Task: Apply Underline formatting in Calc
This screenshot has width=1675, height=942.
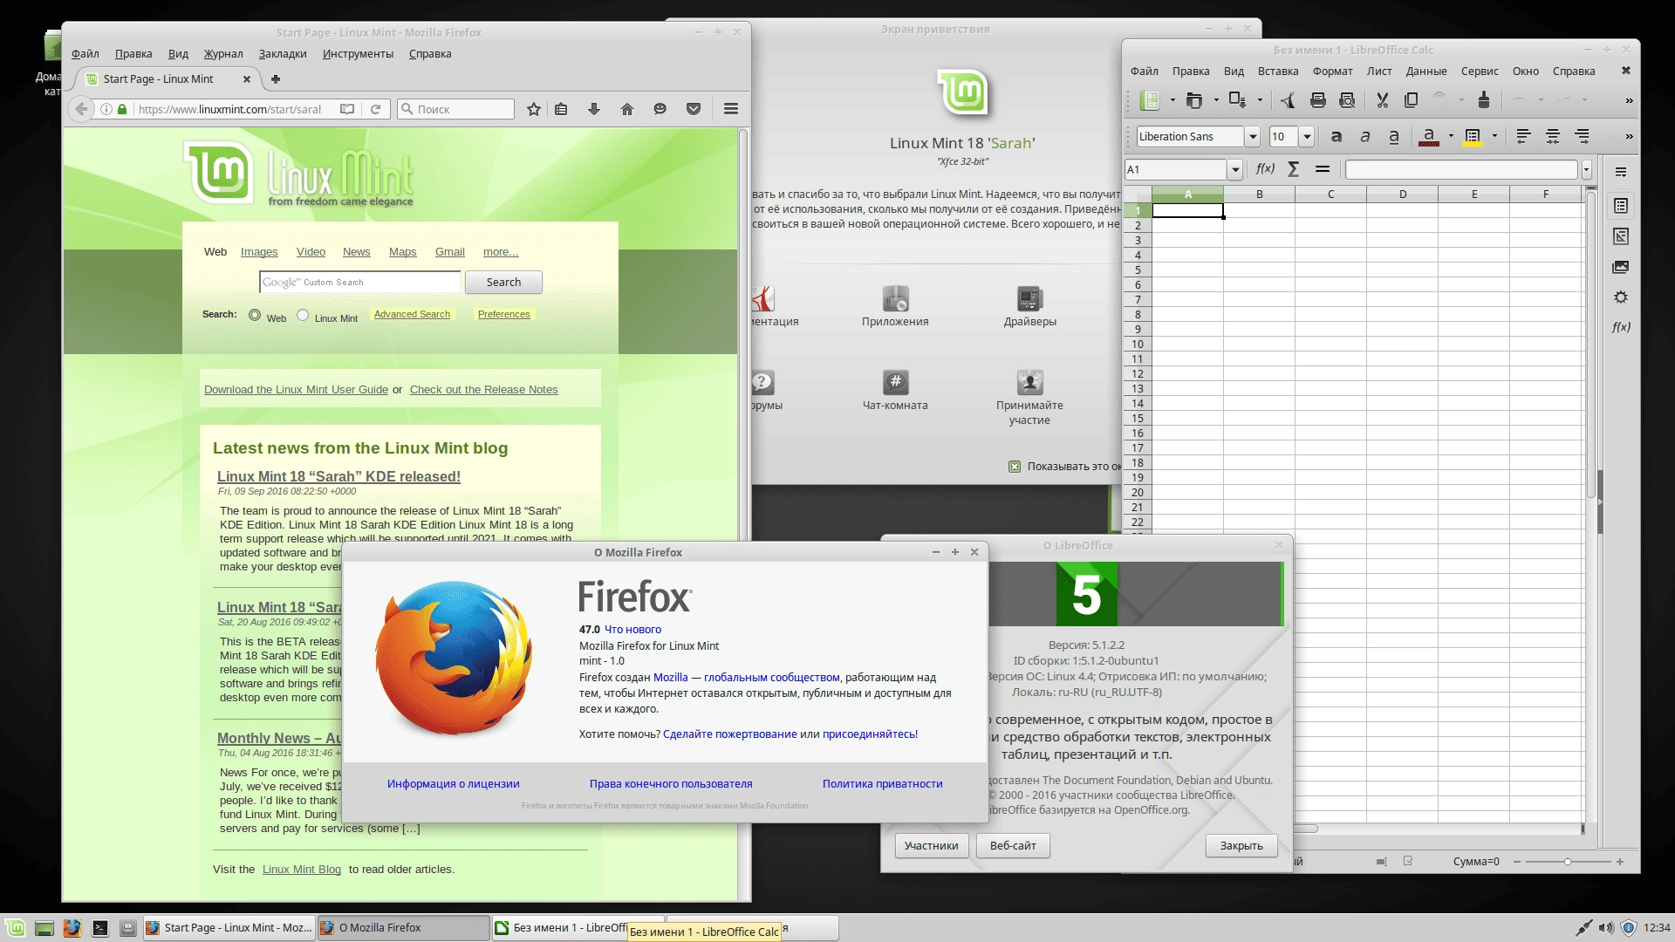Action: 1394,137
